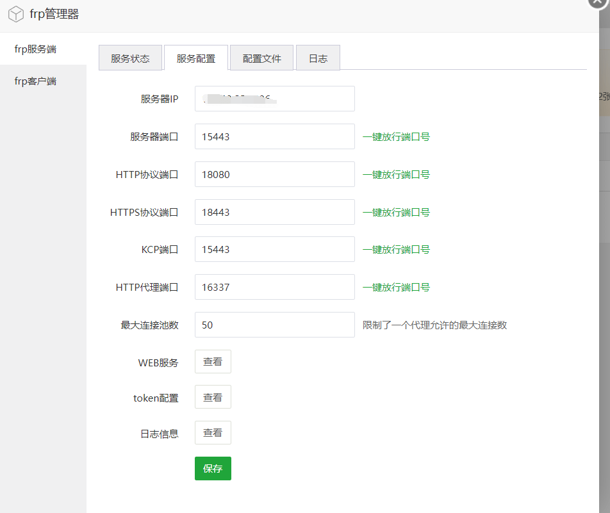Select frp服务端 in the sidebar
Viewport: 610px width, 513px height.
tap(40, 49)
